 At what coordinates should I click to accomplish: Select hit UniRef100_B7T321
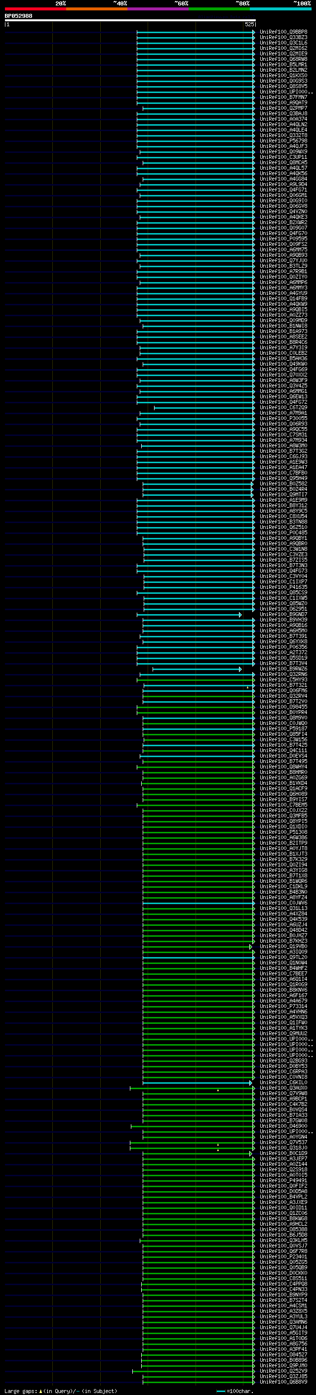click(283, 685)
